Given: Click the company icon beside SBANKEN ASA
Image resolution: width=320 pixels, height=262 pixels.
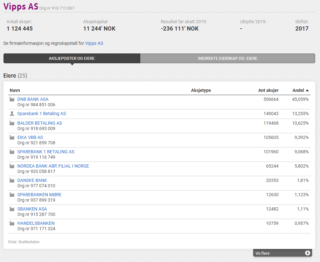Looking at the screenshot, I should (x=12, y=209).
